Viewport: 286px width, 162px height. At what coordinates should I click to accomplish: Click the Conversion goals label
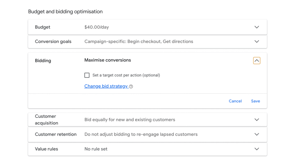(x=53, y=42)
